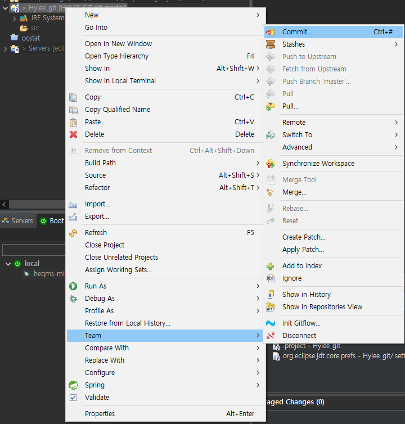Choose Properties from the context menu

(100, 414)
